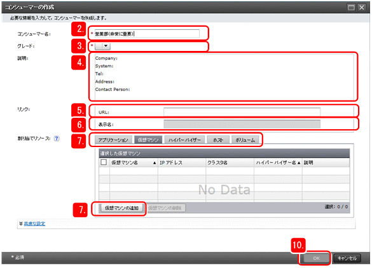The height and width of the screenshot is (268, 372).
Task: Click the IP アドレス column header
Action: point(182,163)
